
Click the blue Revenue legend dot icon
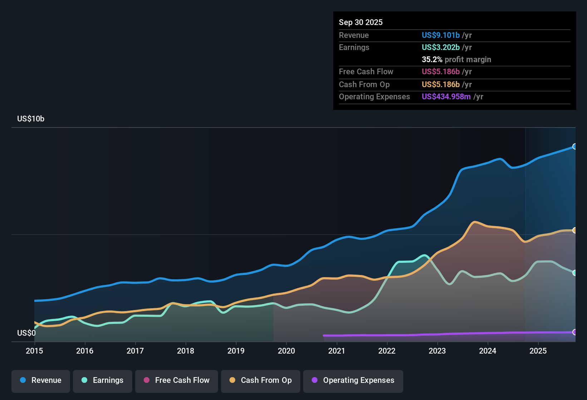coord(23,380)
